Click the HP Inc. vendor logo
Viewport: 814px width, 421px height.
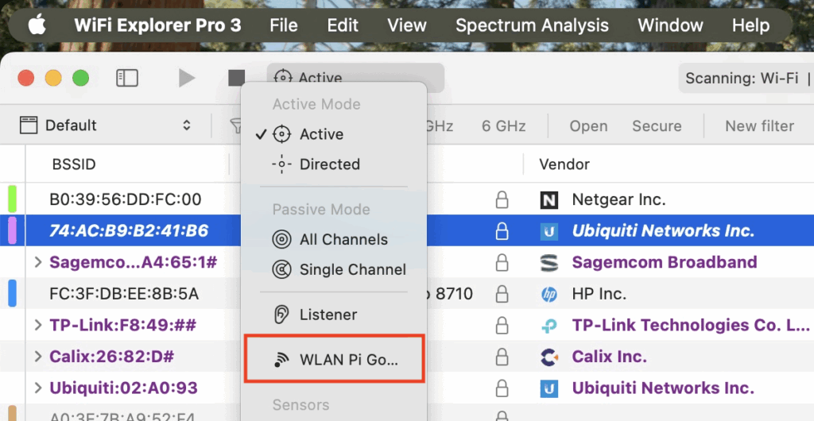pyautogui.click(x=548, y=295)
